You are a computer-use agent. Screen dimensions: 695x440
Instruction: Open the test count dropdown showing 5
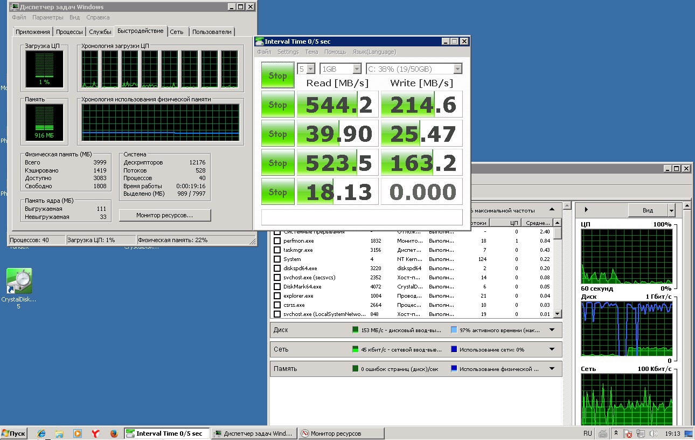pyautogui.click(x=306, y=69)
